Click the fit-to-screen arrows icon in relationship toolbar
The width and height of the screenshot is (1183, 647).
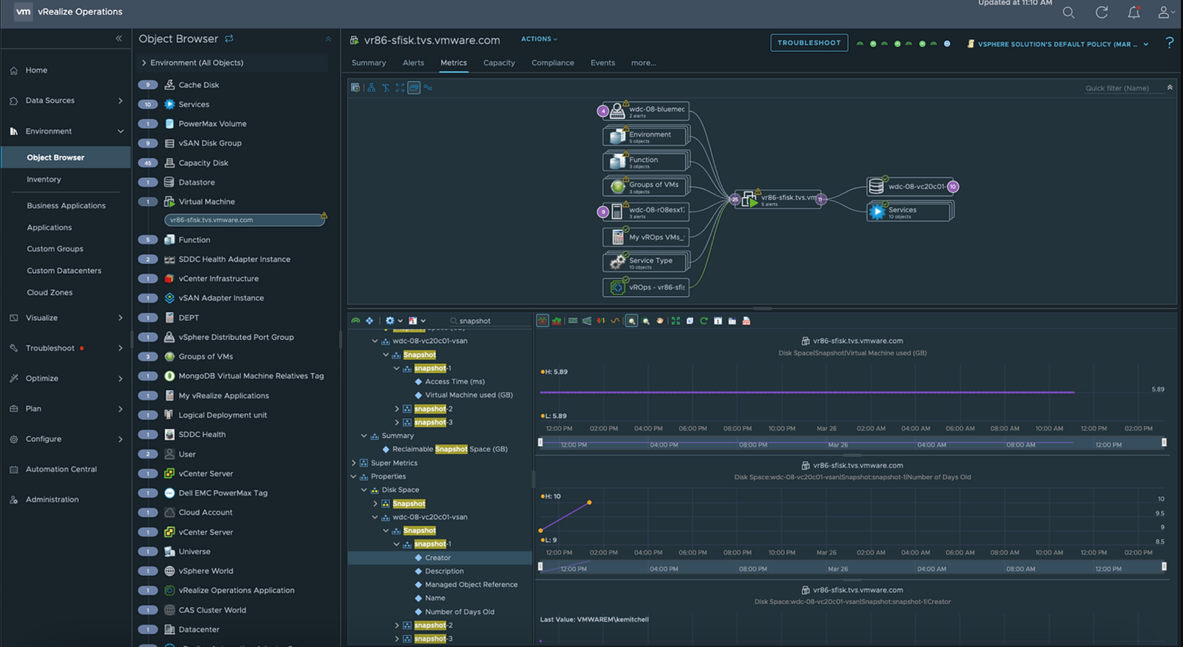(x=400, y=88)
